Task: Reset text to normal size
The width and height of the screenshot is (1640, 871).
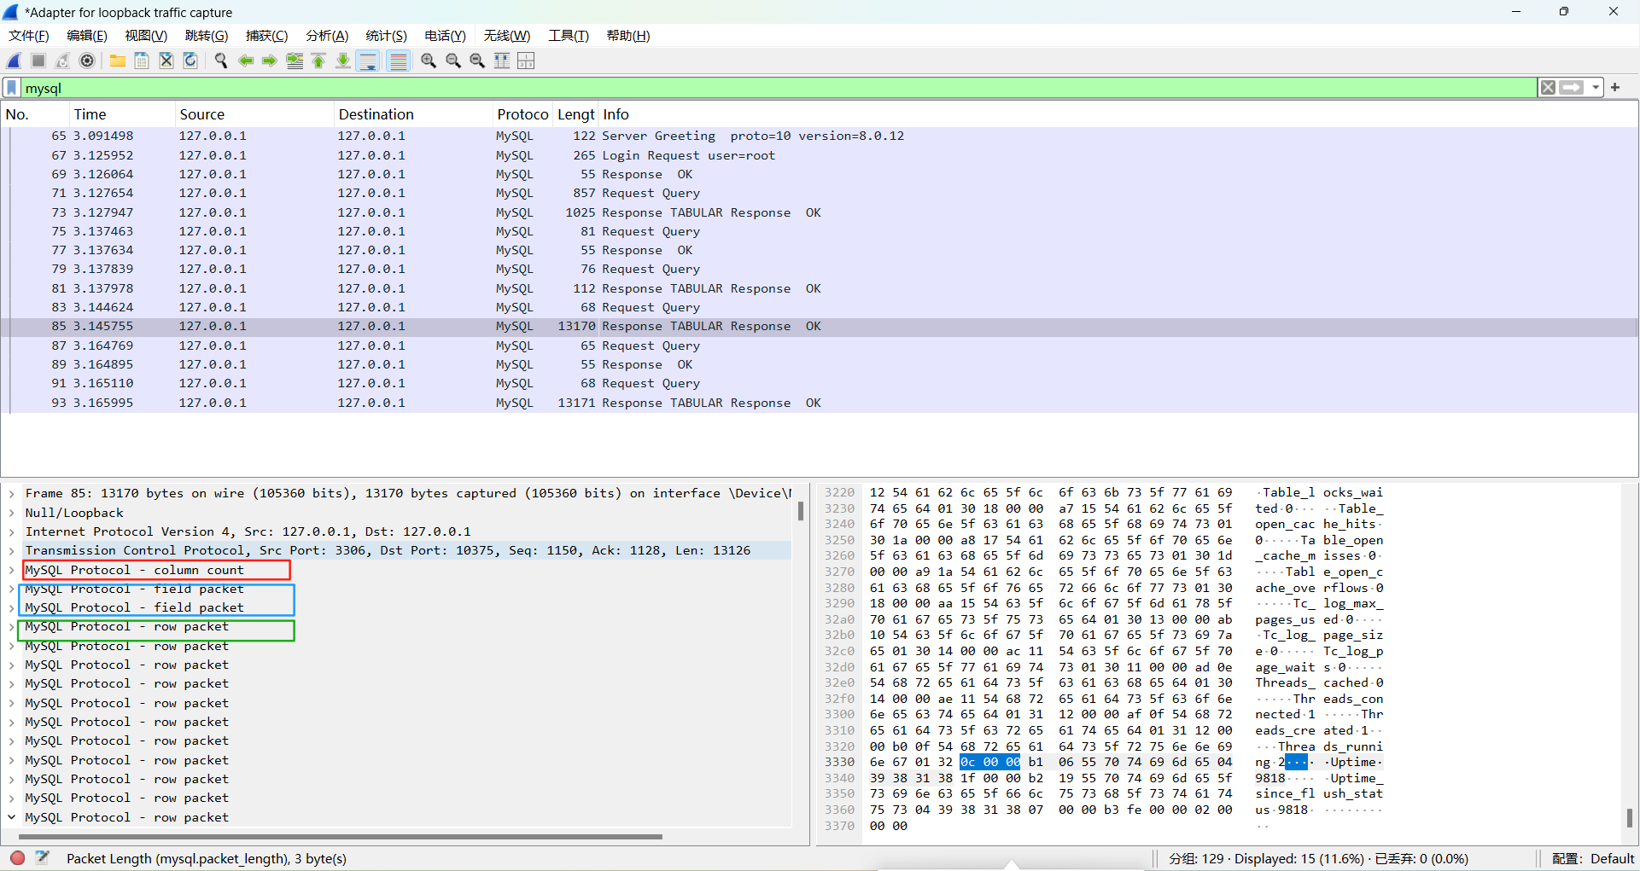Action: click(x=477, y=61)
